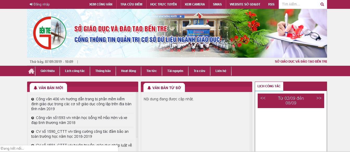
Task: Click the bullet icon beside Công văn 406
Action: [x=33, y=99]
